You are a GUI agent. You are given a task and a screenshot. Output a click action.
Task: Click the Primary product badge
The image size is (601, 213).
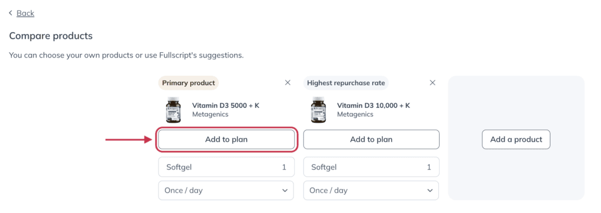188,83
